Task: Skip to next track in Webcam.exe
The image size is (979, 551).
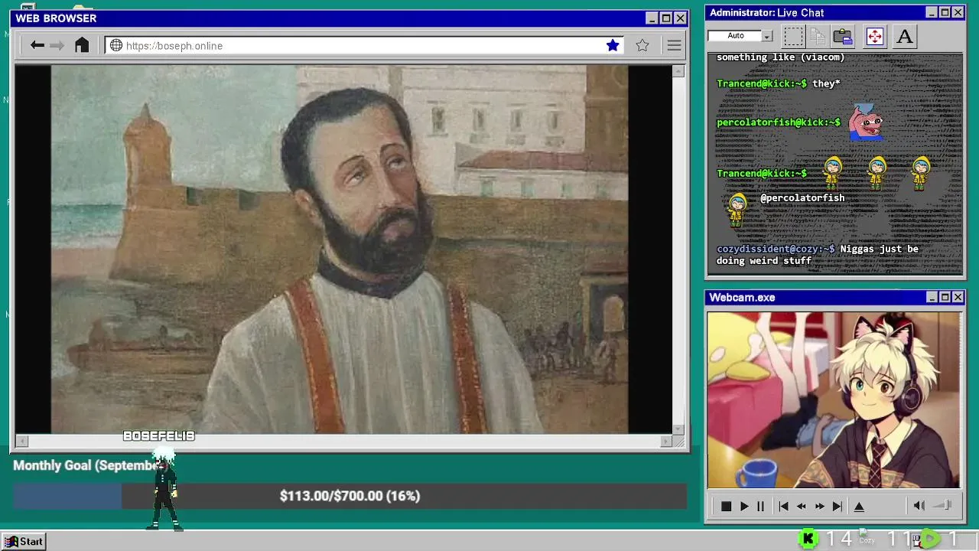Action: coord(838,507)
